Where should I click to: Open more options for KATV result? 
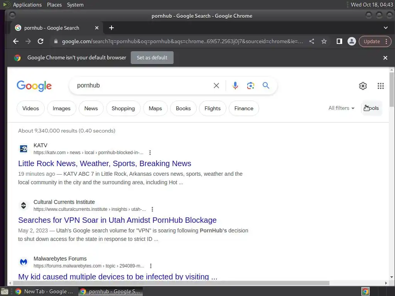point(150,153)
